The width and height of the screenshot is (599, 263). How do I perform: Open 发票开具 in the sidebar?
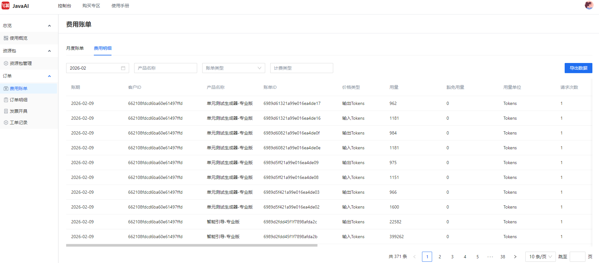click(x=19, y=111)
